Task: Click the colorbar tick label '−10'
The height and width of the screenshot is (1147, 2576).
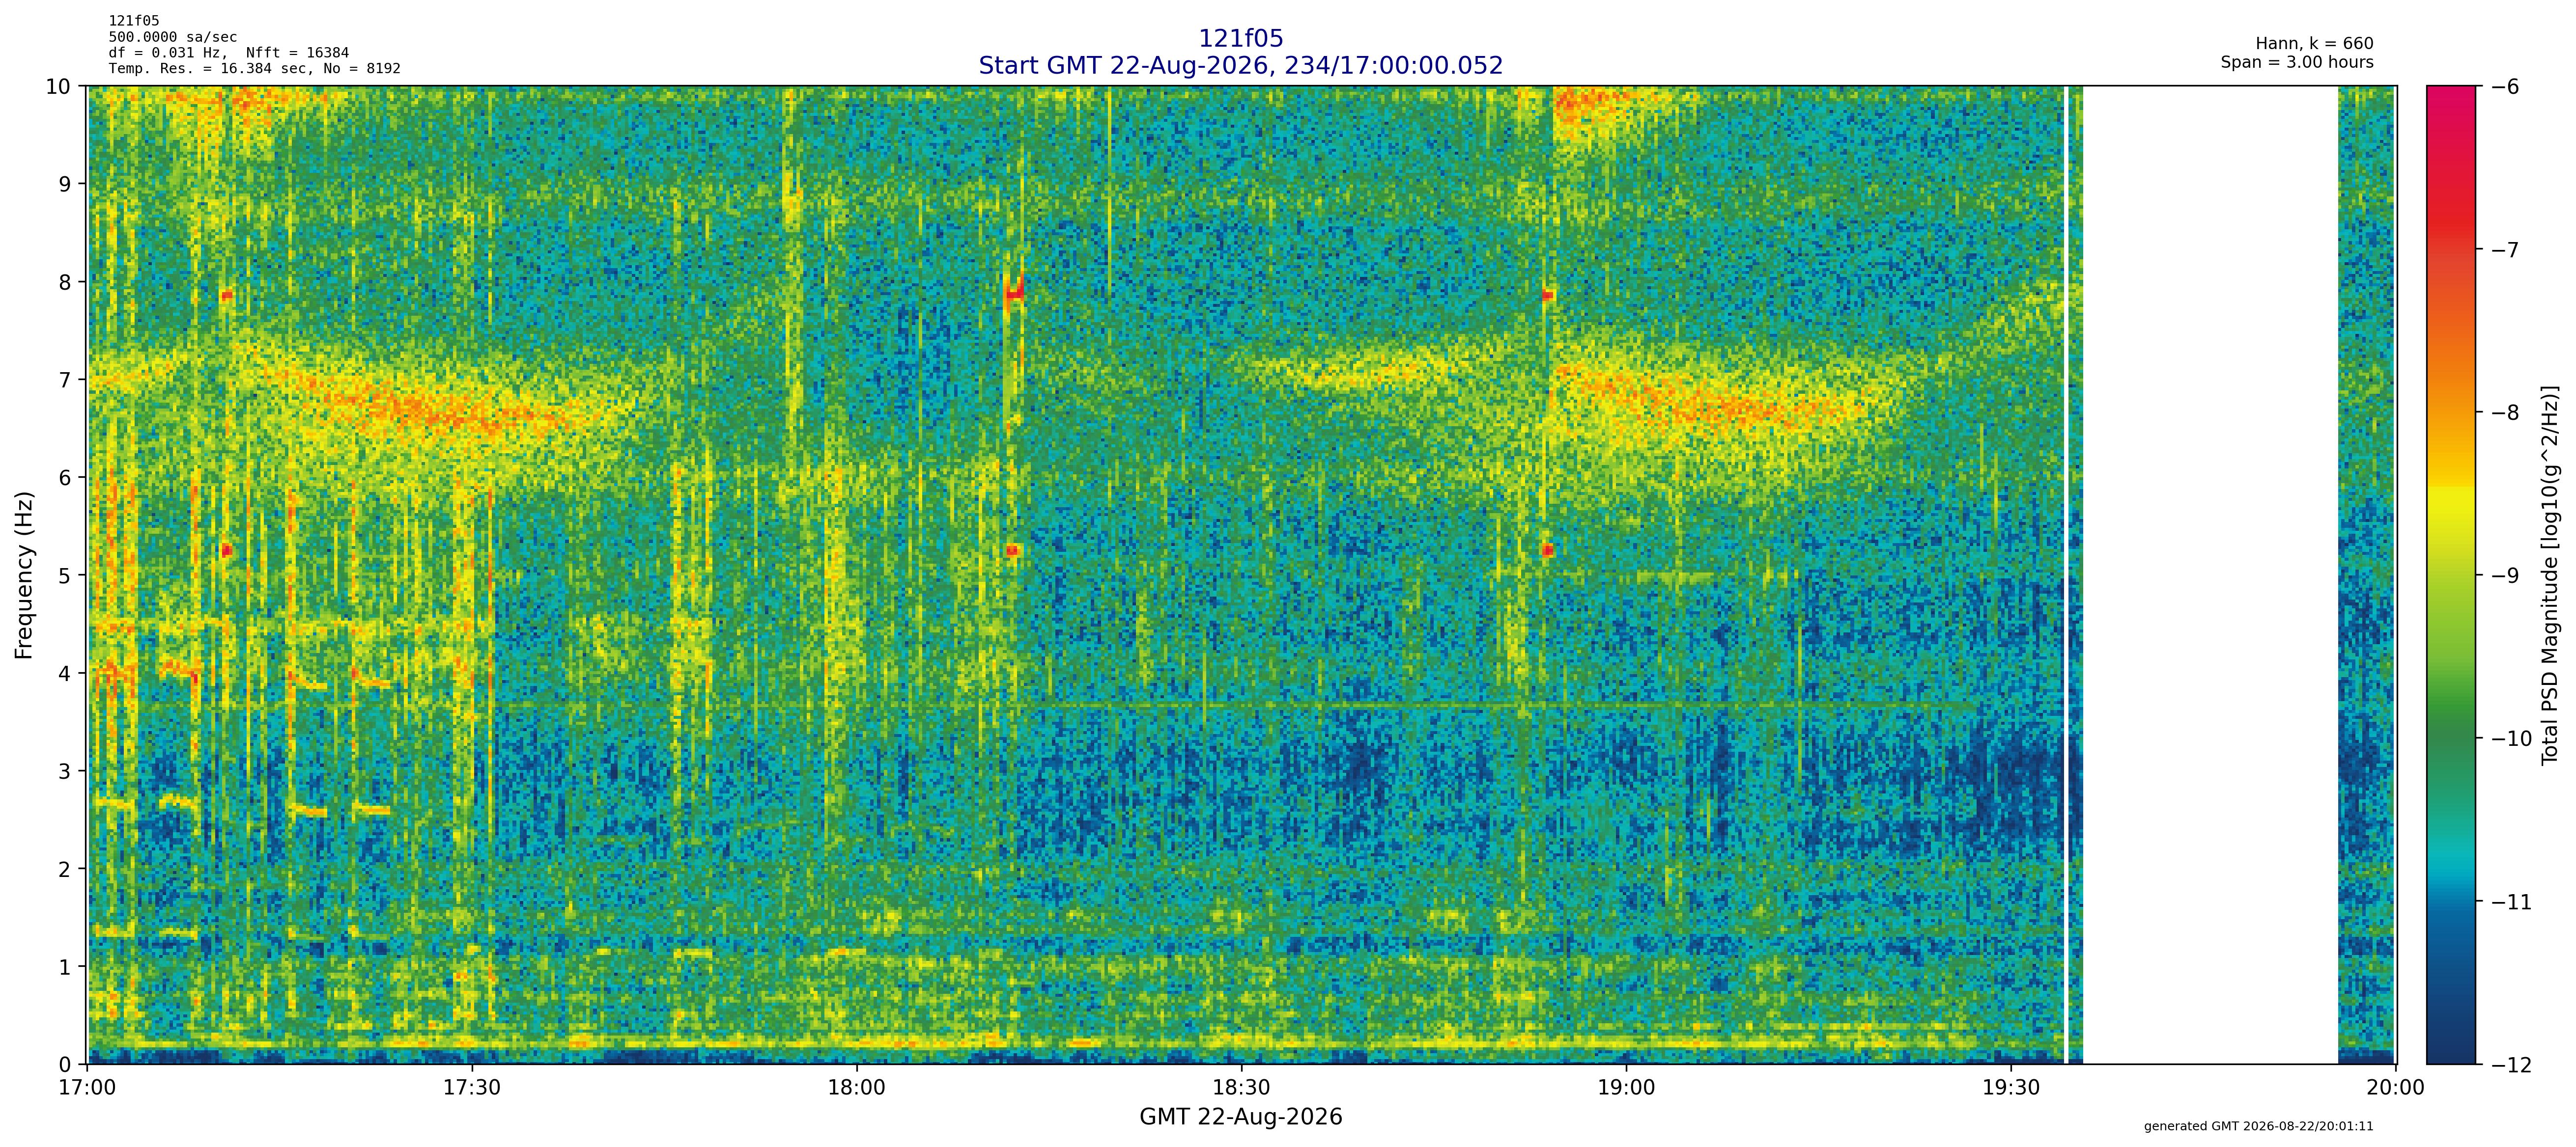Action: coord(2510,739)
